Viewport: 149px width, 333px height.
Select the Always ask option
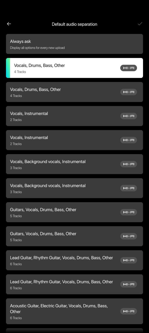(74, 44)
